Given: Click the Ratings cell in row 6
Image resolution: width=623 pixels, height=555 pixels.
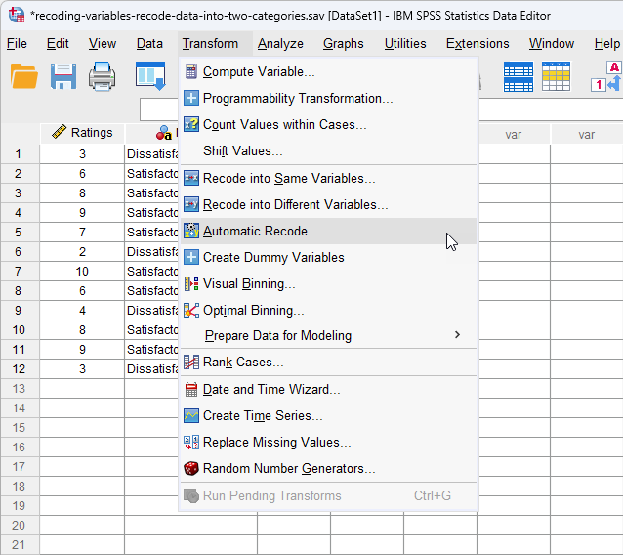Looking at the screenshot, I should [82, 252].
